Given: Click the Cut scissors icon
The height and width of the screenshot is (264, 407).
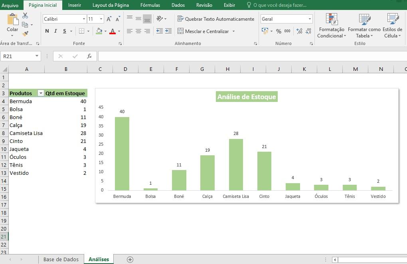Looking at the screenshot, I should [x=25, y=16].
